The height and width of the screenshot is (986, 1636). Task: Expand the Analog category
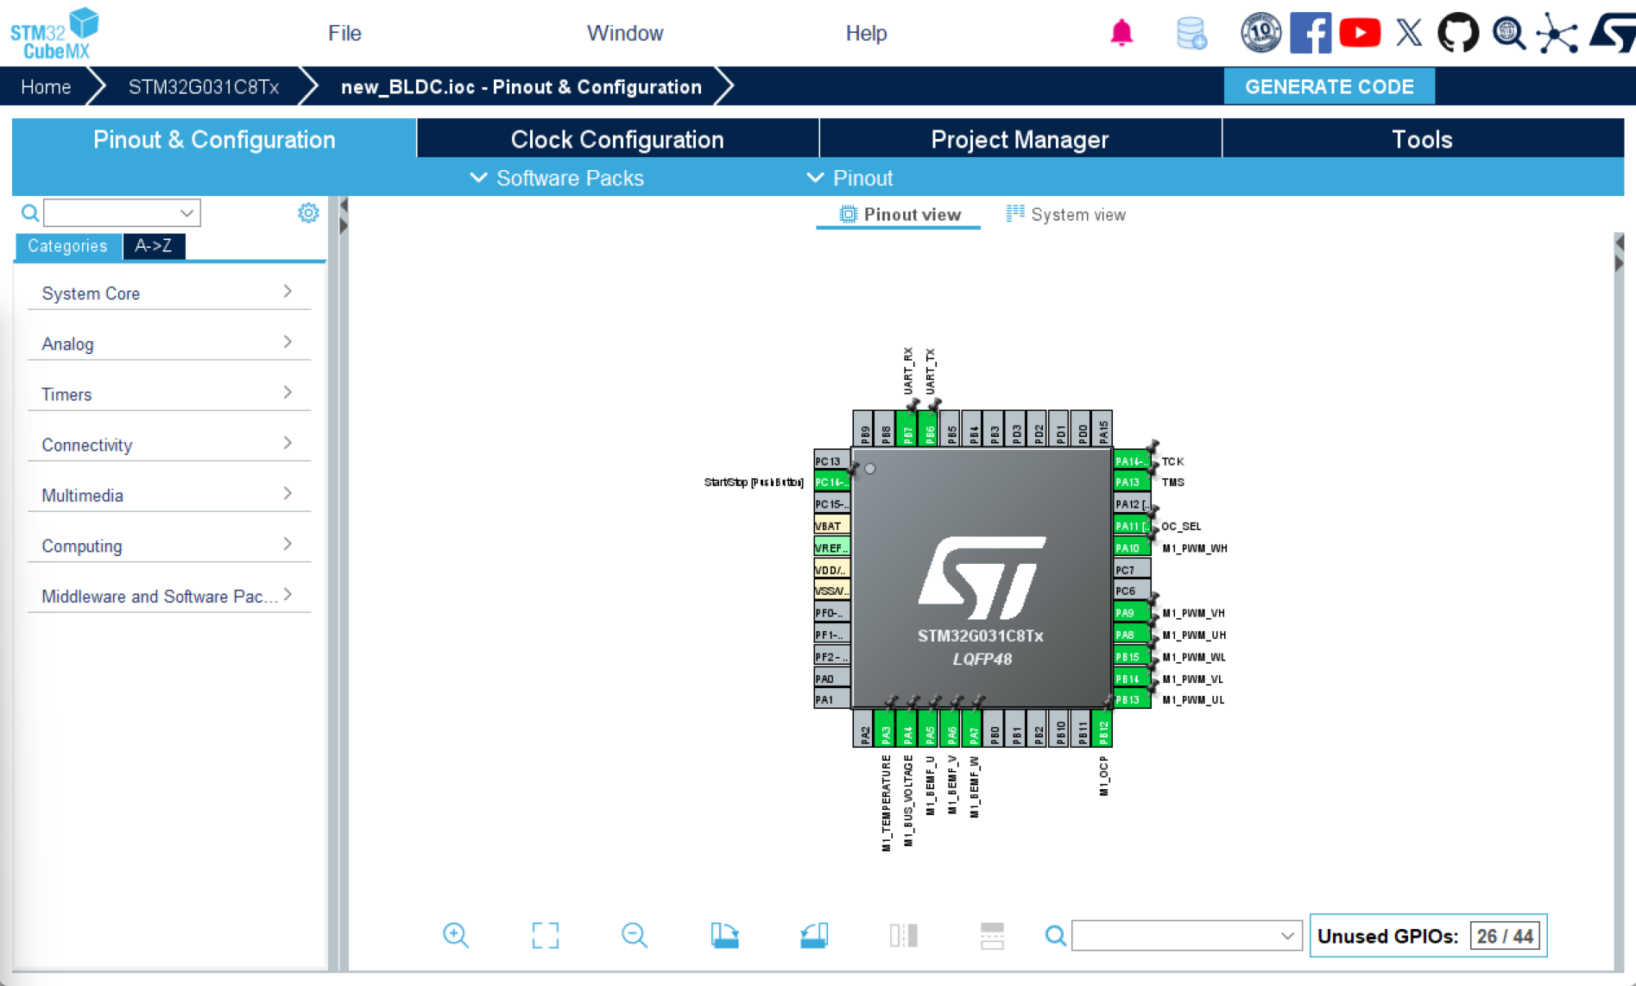tap(168, 344)
